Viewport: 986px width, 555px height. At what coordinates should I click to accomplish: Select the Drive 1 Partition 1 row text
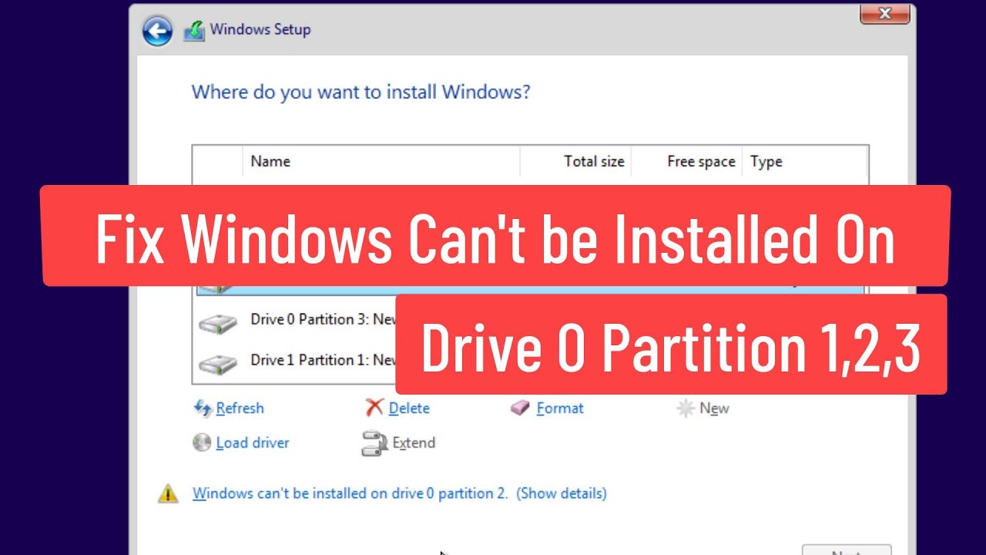point(324,360)
